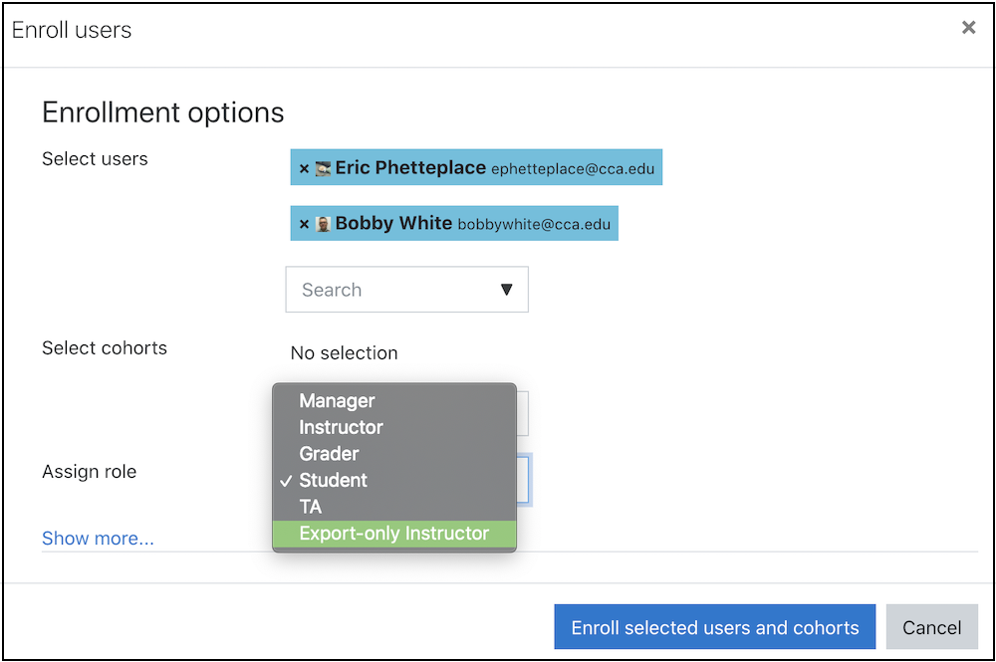Image resolution: width=996 pixels, height=662 pixels.
Task: Click the Enrollment options heading
Action: pos(163,112)
